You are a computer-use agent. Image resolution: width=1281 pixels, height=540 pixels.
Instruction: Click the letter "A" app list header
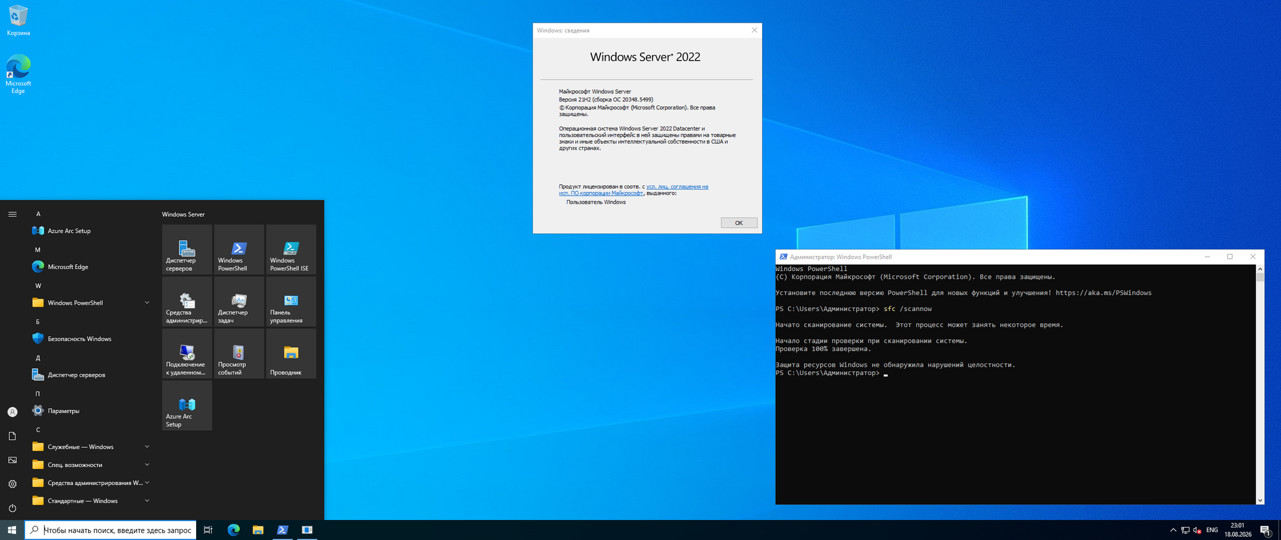[38, 213]
